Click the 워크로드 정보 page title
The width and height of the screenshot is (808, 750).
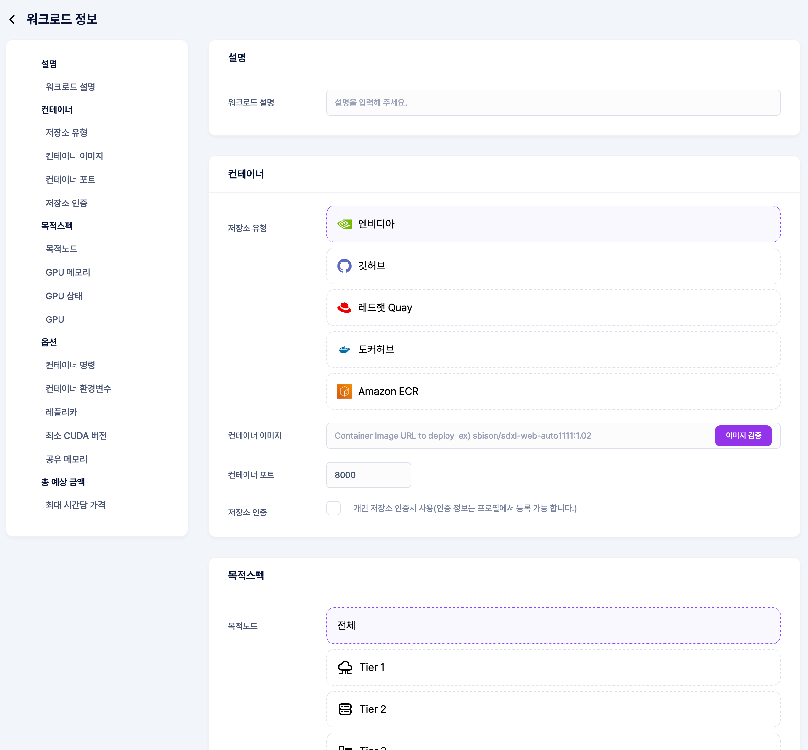tap(62, 19)
